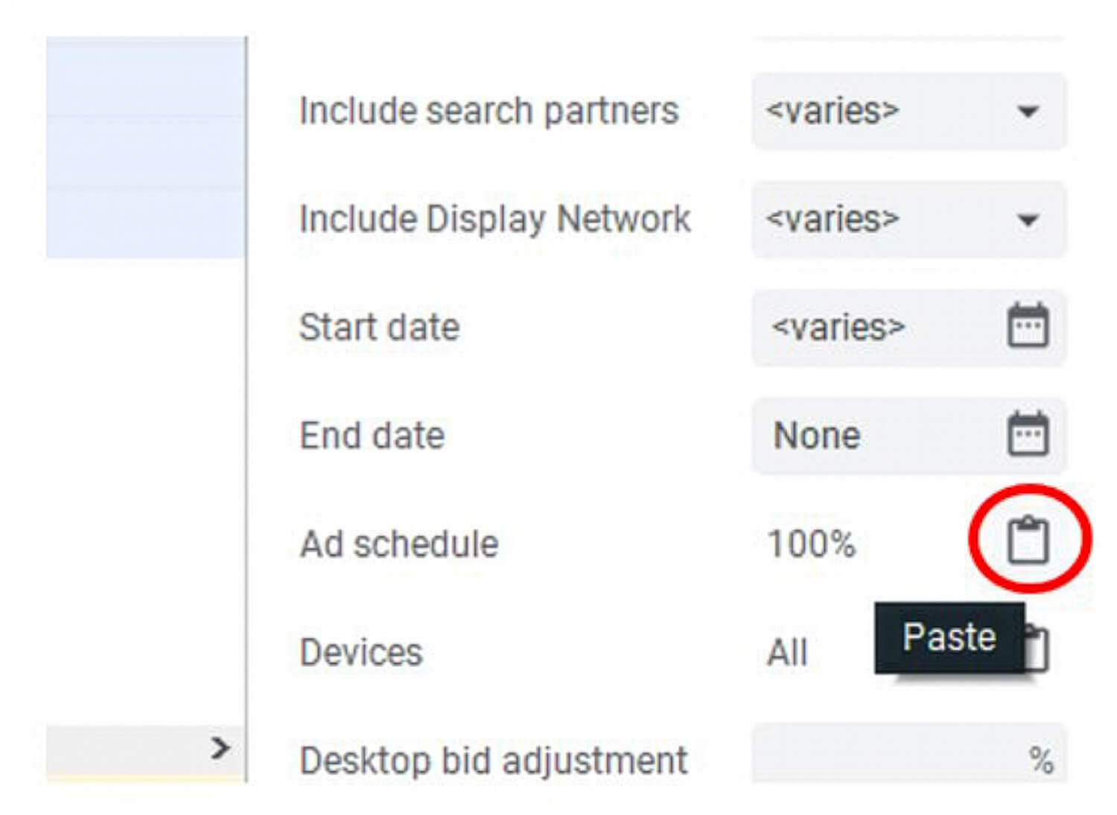Open the Start date calendar picker icon

1028,326
